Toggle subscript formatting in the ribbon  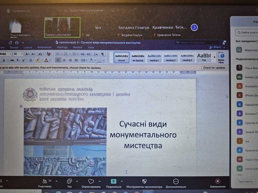(18, 60)
